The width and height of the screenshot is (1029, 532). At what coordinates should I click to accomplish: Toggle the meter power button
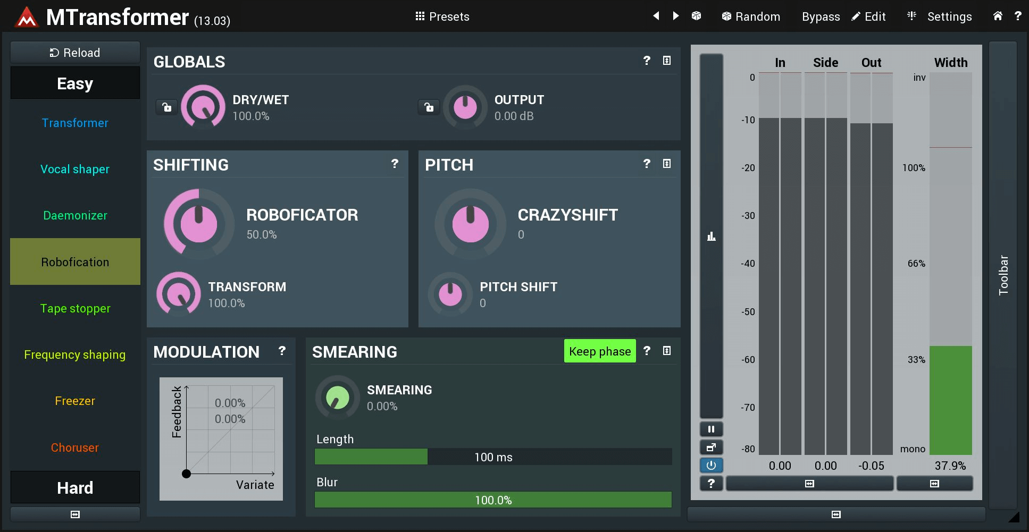(x=711, y=466)
